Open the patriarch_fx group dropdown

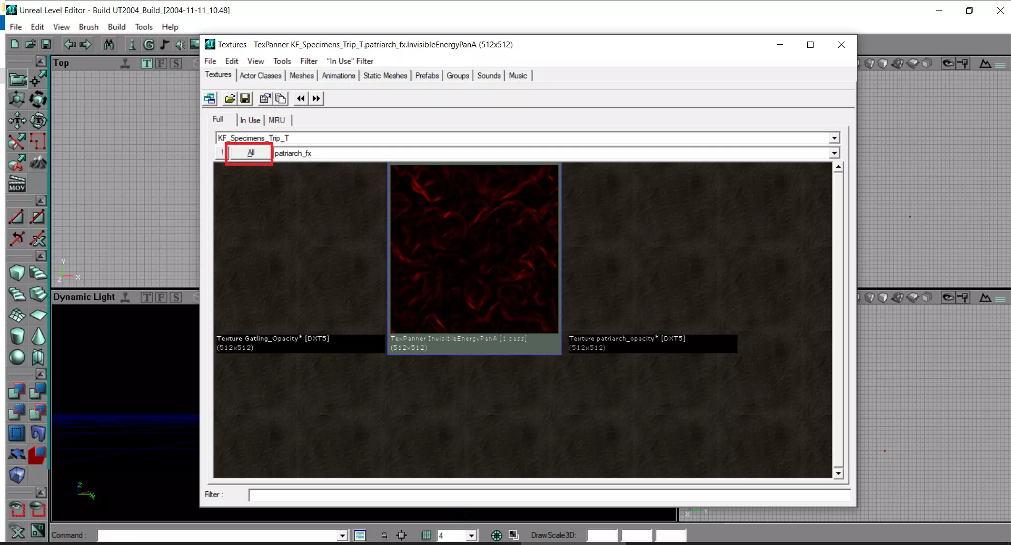[834, 153]
